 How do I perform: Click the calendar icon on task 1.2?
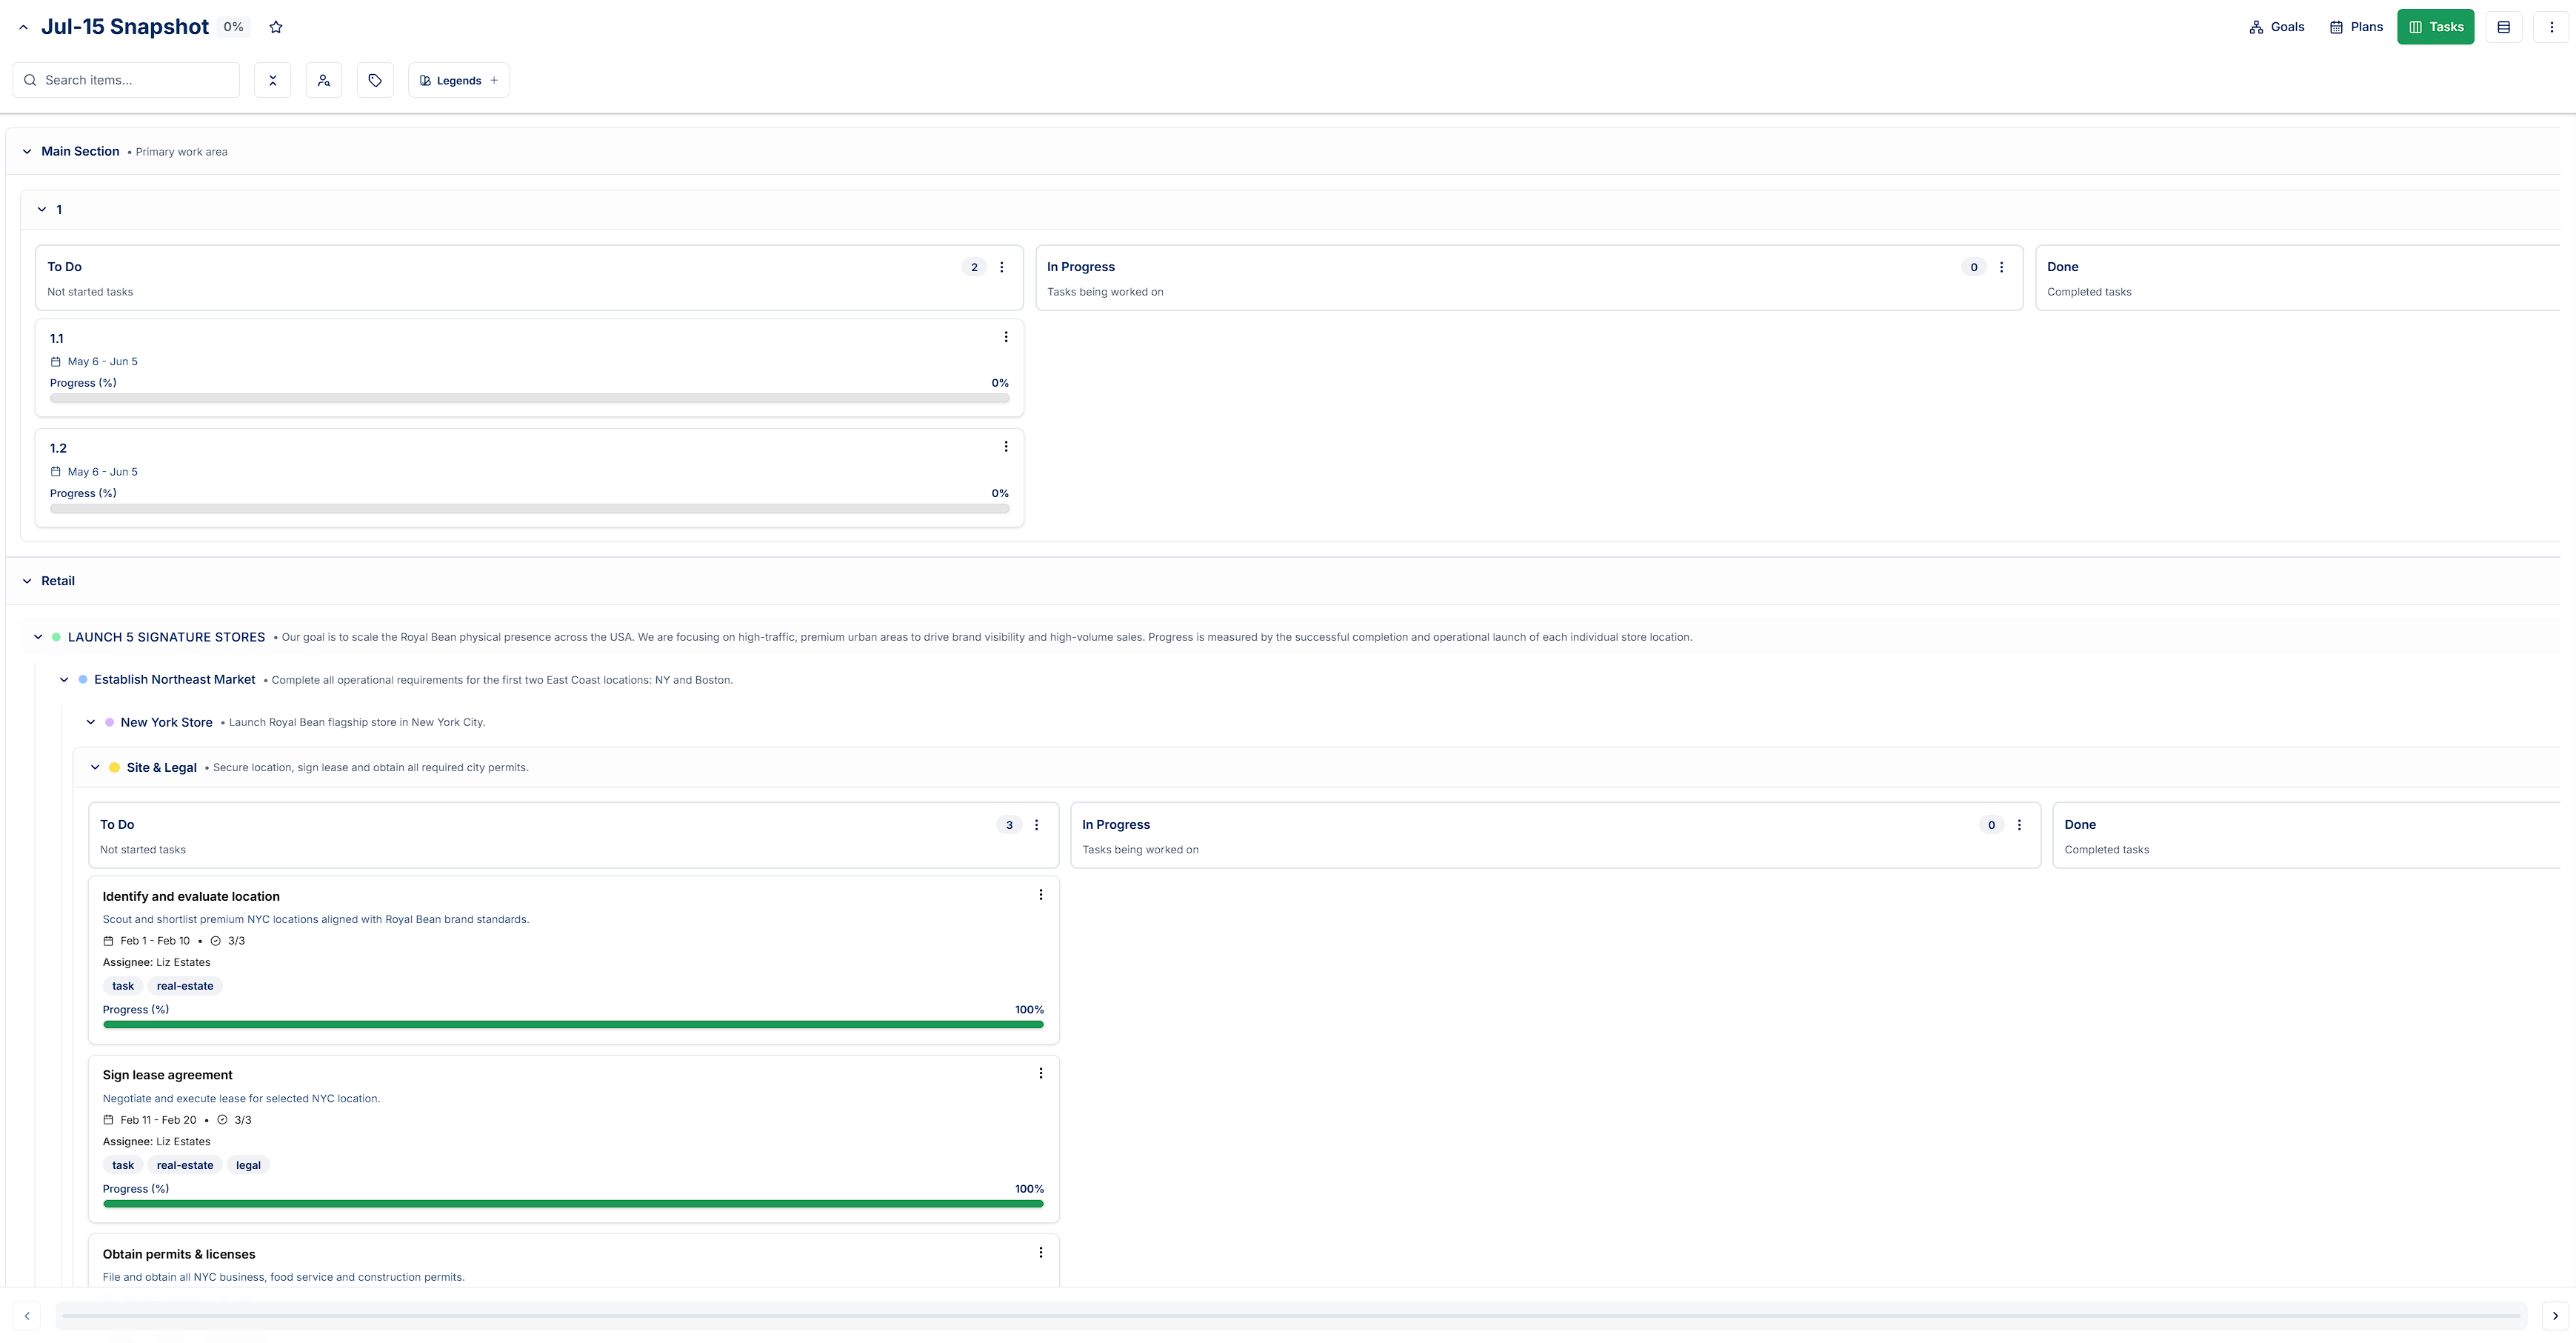pyautogui.click(x=56, y=472)
